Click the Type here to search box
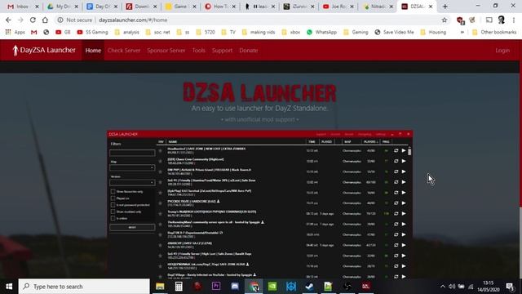 coord(84,287)
